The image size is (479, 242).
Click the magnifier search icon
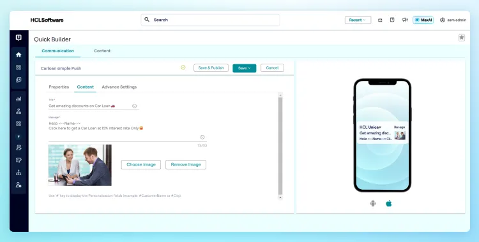147,20
